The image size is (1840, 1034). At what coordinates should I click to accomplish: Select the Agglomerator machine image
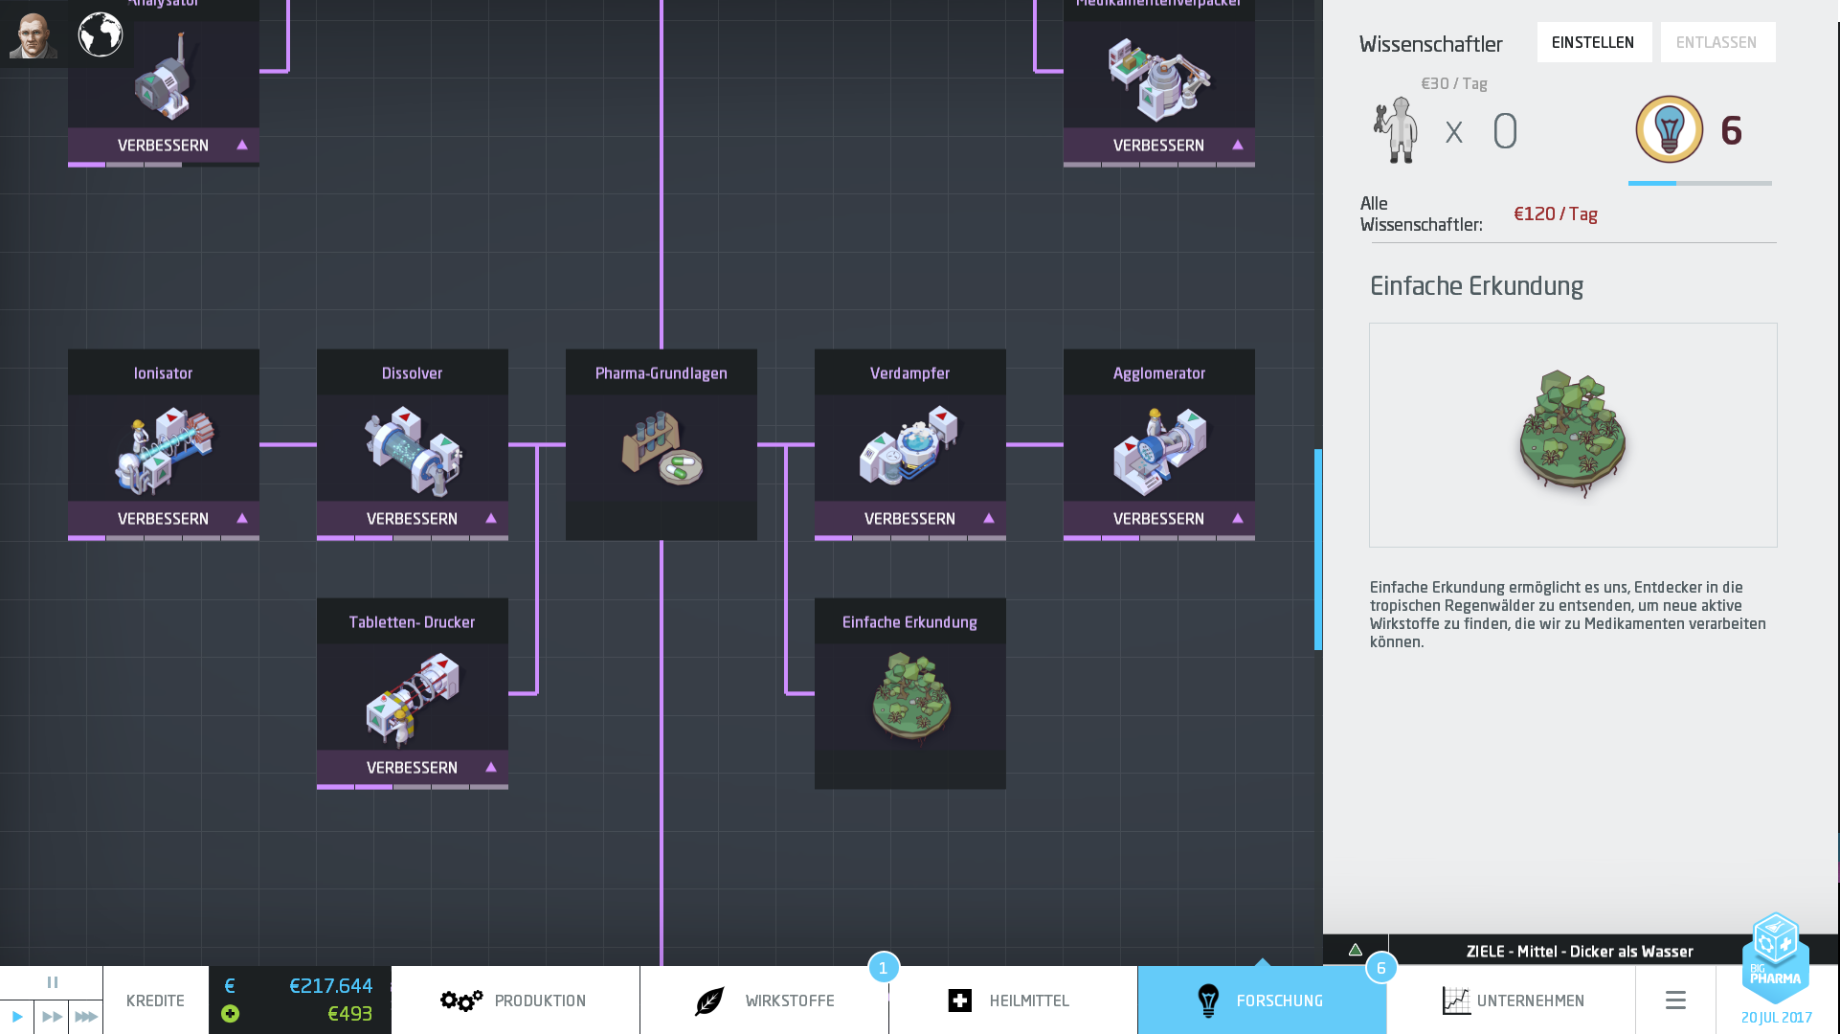tap(1158, 450)
